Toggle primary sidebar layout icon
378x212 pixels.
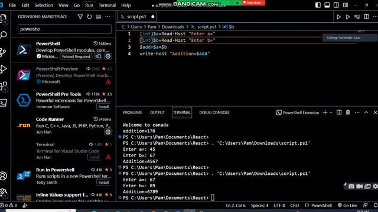(318, 5)
